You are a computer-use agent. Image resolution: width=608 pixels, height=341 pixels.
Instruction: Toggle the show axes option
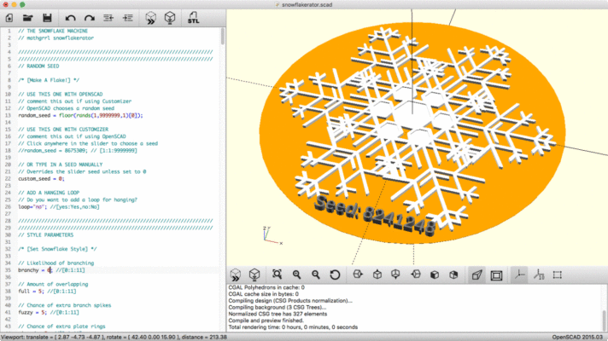[x=518, y=275]
